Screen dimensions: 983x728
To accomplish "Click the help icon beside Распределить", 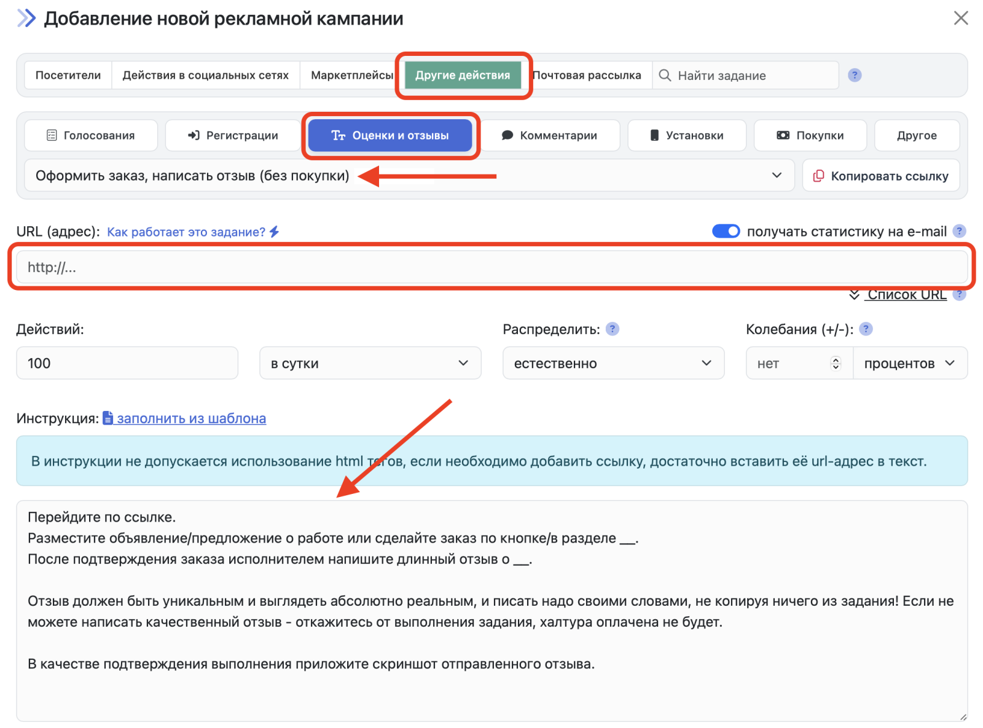I will tap(613, 329).
